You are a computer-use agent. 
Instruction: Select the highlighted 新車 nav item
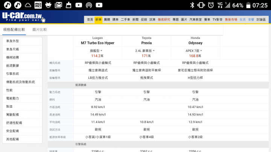tap(99, 20)
